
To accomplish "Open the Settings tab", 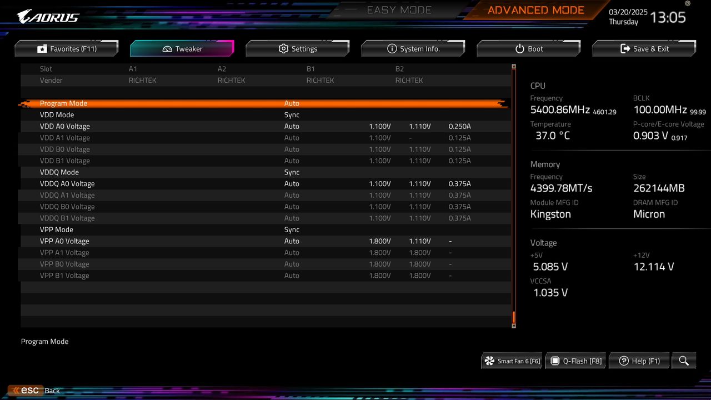I will 298,49.
